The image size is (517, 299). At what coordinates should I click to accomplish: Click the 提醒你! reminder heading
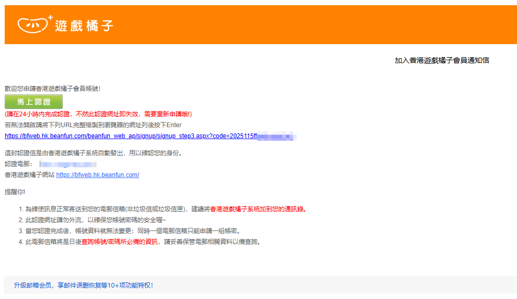pyautogui.click(x=15, y=192)
